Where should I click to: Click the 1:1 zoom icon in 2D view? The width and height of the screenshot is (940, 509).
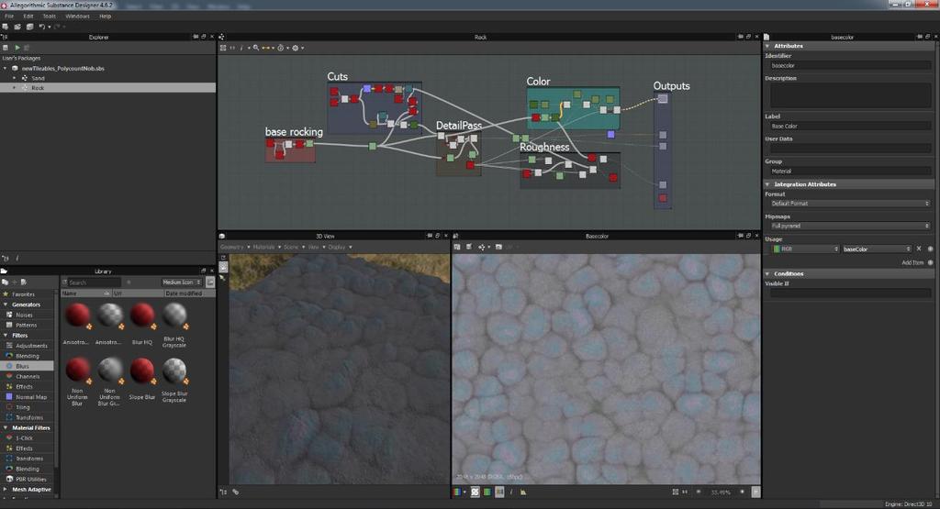click(x=685, y=492)
